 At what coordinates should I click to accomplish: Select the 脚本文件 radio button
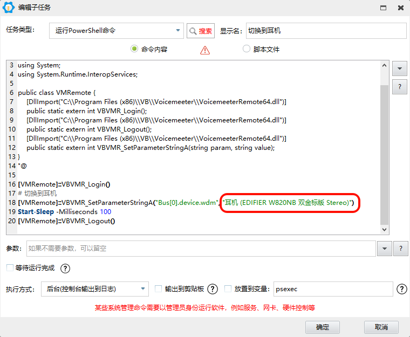pyautogui.click(x=247, y=49)
